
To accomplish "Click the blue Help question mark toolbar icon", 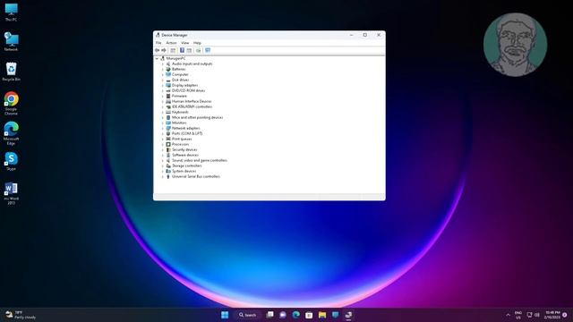I will click(x=182, y=50).
